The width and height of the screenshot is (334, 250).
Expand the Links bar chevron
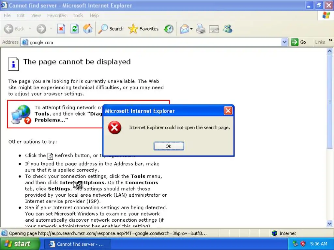(x=330, y=40)
